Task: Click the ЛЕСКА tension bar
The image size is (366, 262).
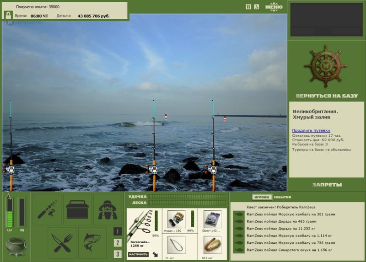Action: pyautogui.click(x=188, y=203)
